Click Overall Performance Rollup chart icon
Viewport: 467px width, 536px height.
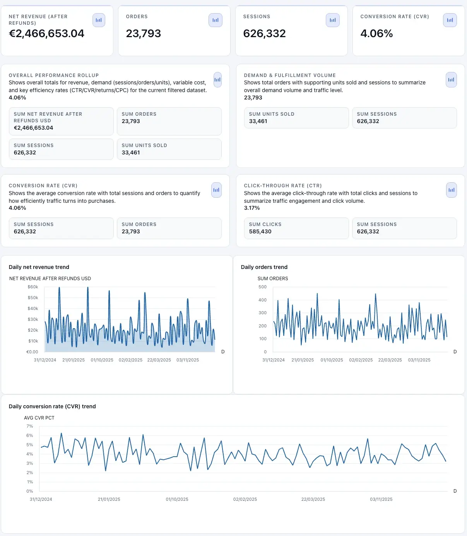(217, 80)
